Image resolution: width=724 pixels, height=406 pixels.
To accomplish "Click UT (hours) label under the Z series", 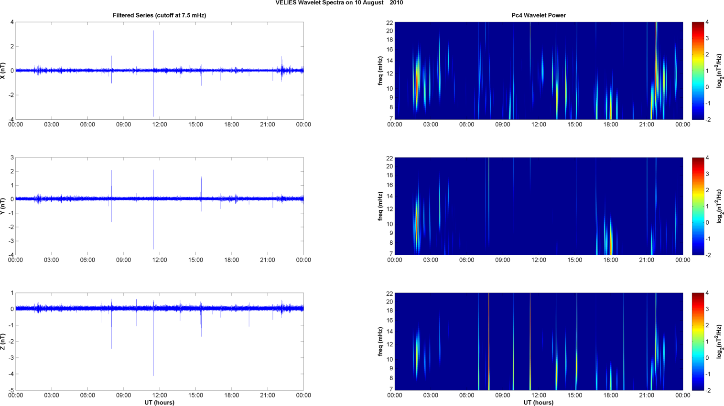I will pyautogui.click(x=159, y=402).
